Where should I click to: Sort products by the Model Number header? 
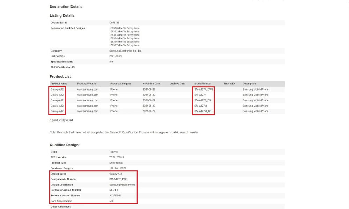pos(203,84)
